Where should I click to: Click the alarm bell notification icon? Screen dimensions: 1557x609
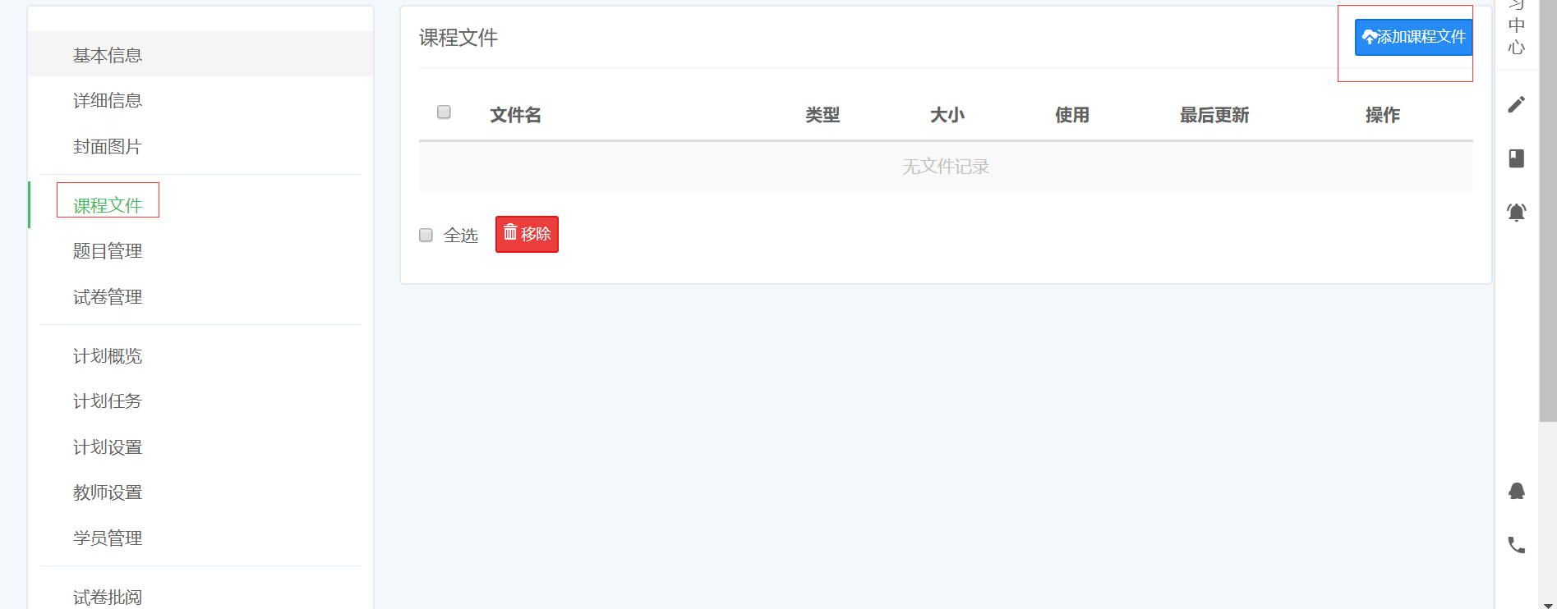[1517, 213]
